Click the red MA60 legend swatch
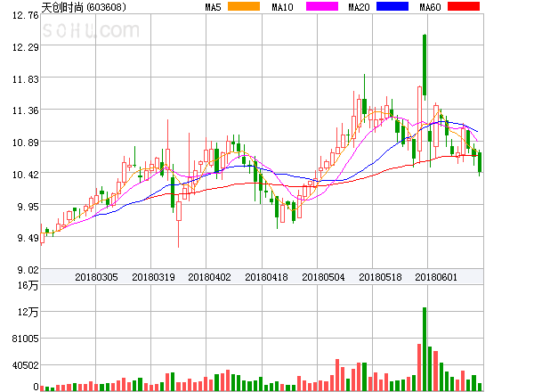The image size is (534, 392). (464, 6)
